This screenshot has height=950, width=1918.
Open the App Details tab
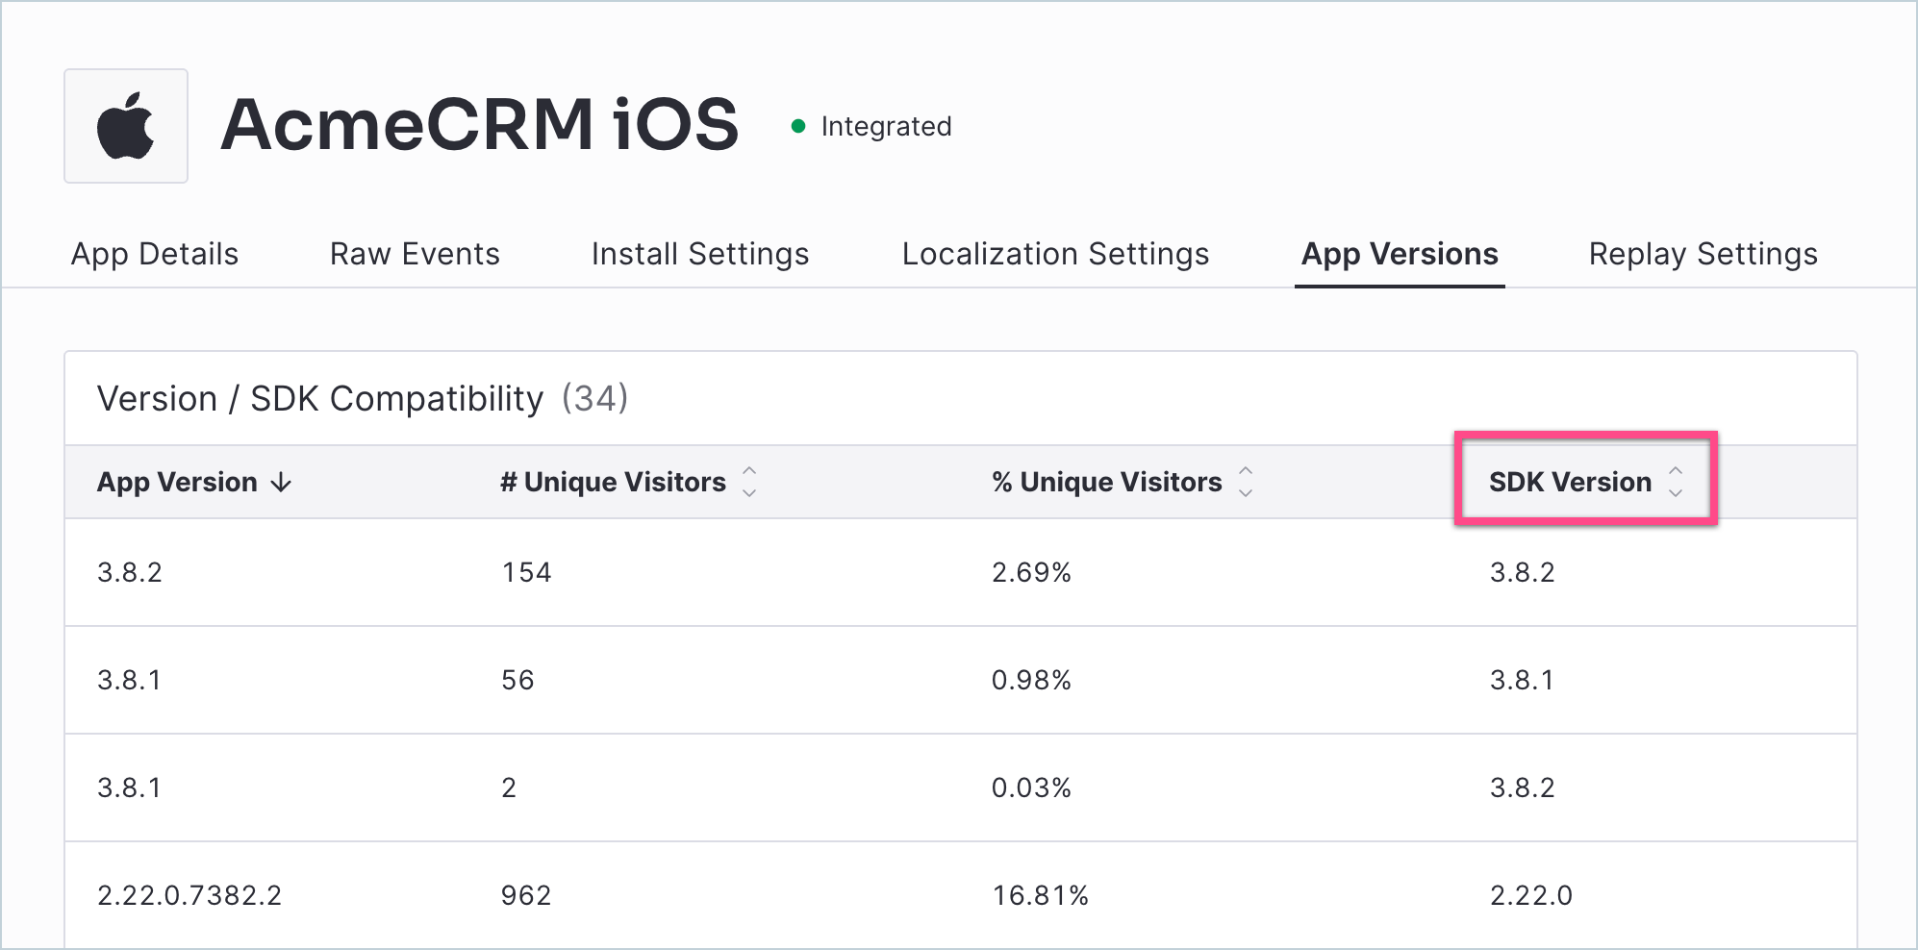[155, 254]
